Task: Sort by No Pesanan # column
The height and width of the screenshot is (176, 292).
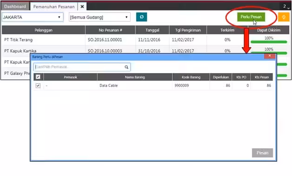Action: [111, 30]
